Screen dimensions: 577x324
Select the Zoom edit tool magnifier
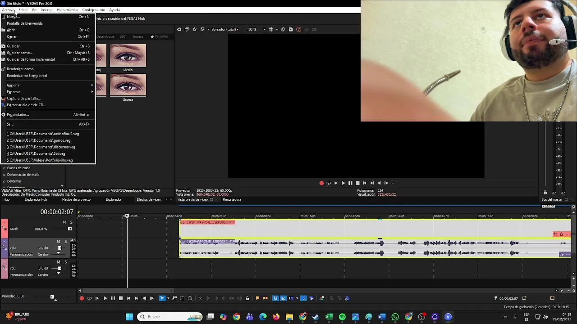click(190, 298)
